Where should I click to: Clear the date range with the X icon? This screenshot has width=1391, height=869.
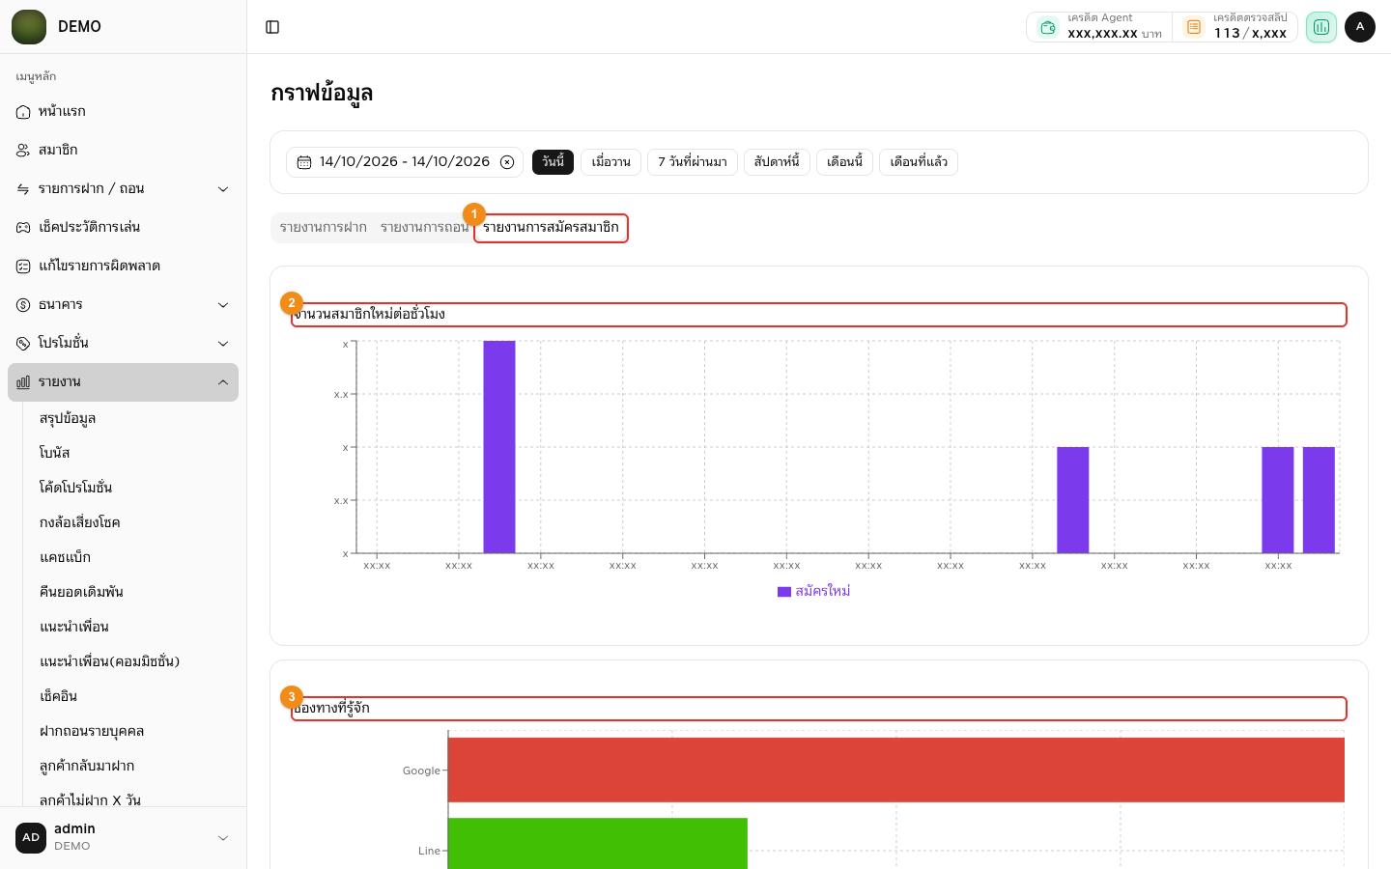tap(507, 162)
